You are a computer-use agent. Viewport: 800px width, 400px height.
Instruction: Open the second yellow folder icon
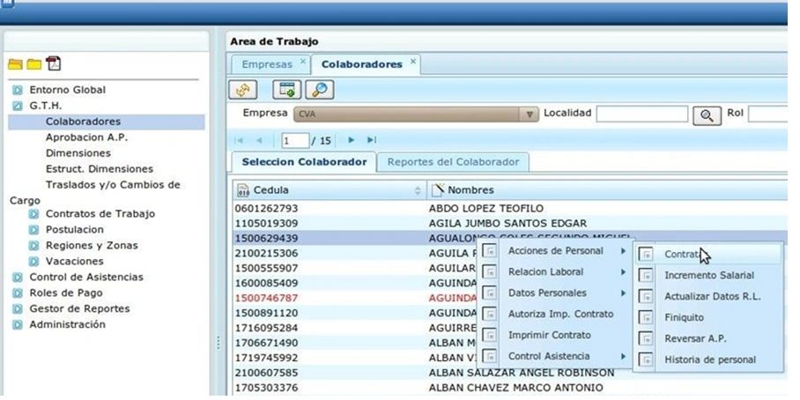coord(34,64)
